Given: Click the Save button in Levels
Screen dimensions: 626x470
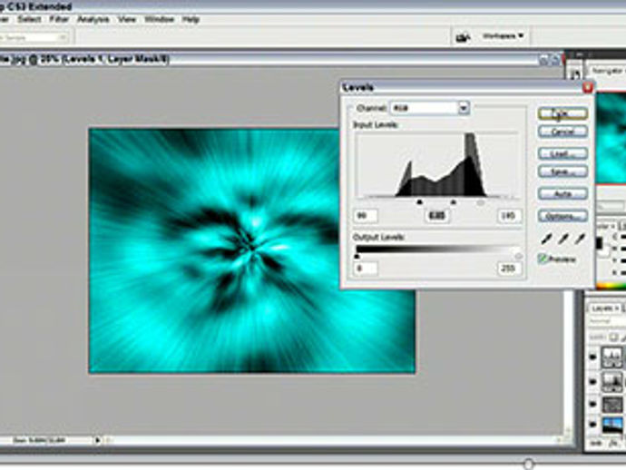Looking at the screenshot, I should [562, 171].
